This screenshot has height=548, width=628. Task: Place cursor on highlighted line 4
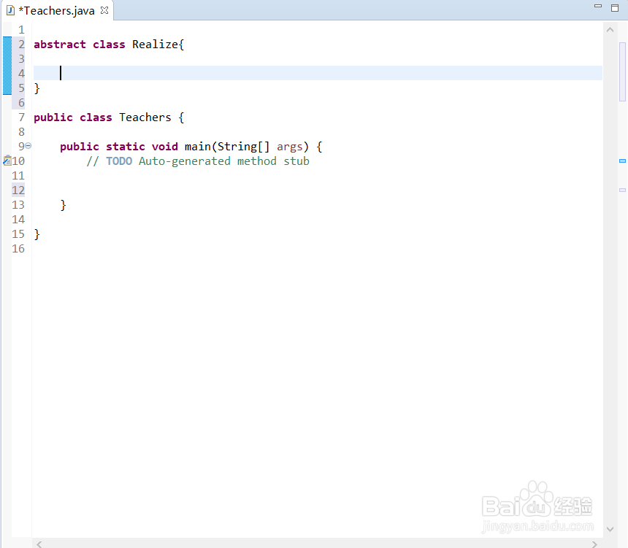[x=318, y=73]
